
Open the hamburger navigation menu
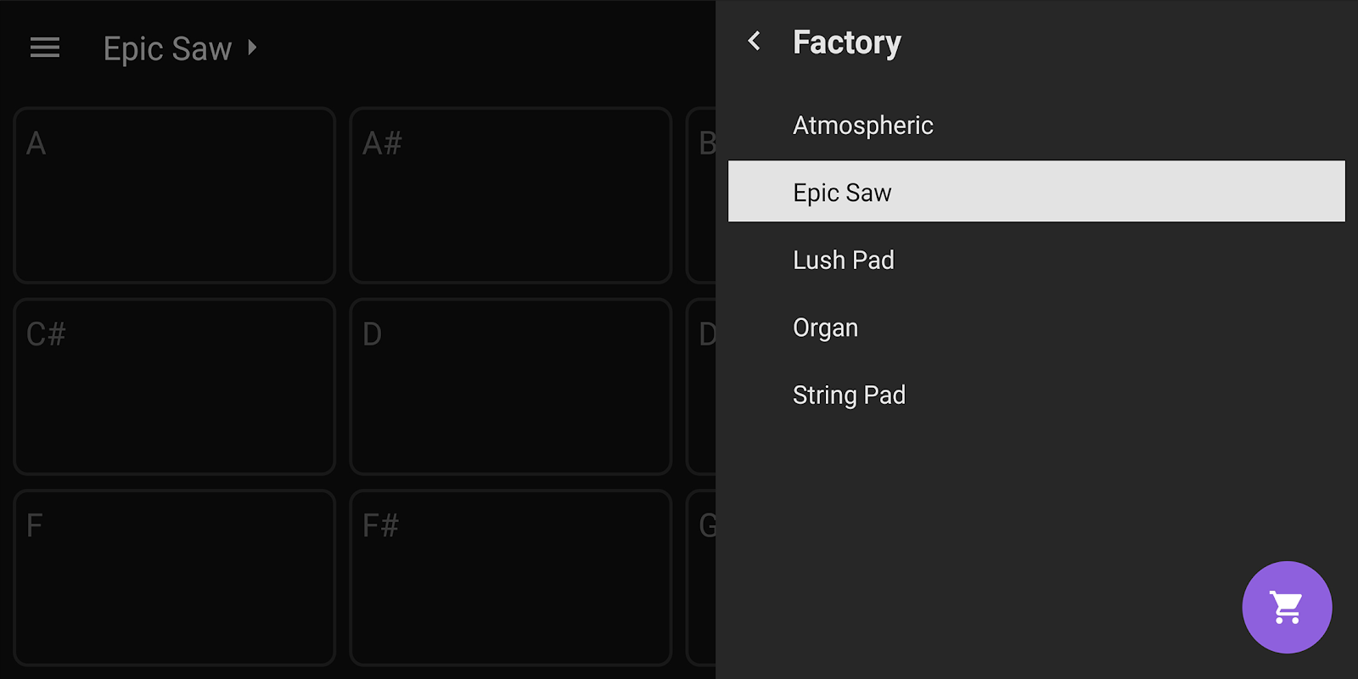pos(45,48)
